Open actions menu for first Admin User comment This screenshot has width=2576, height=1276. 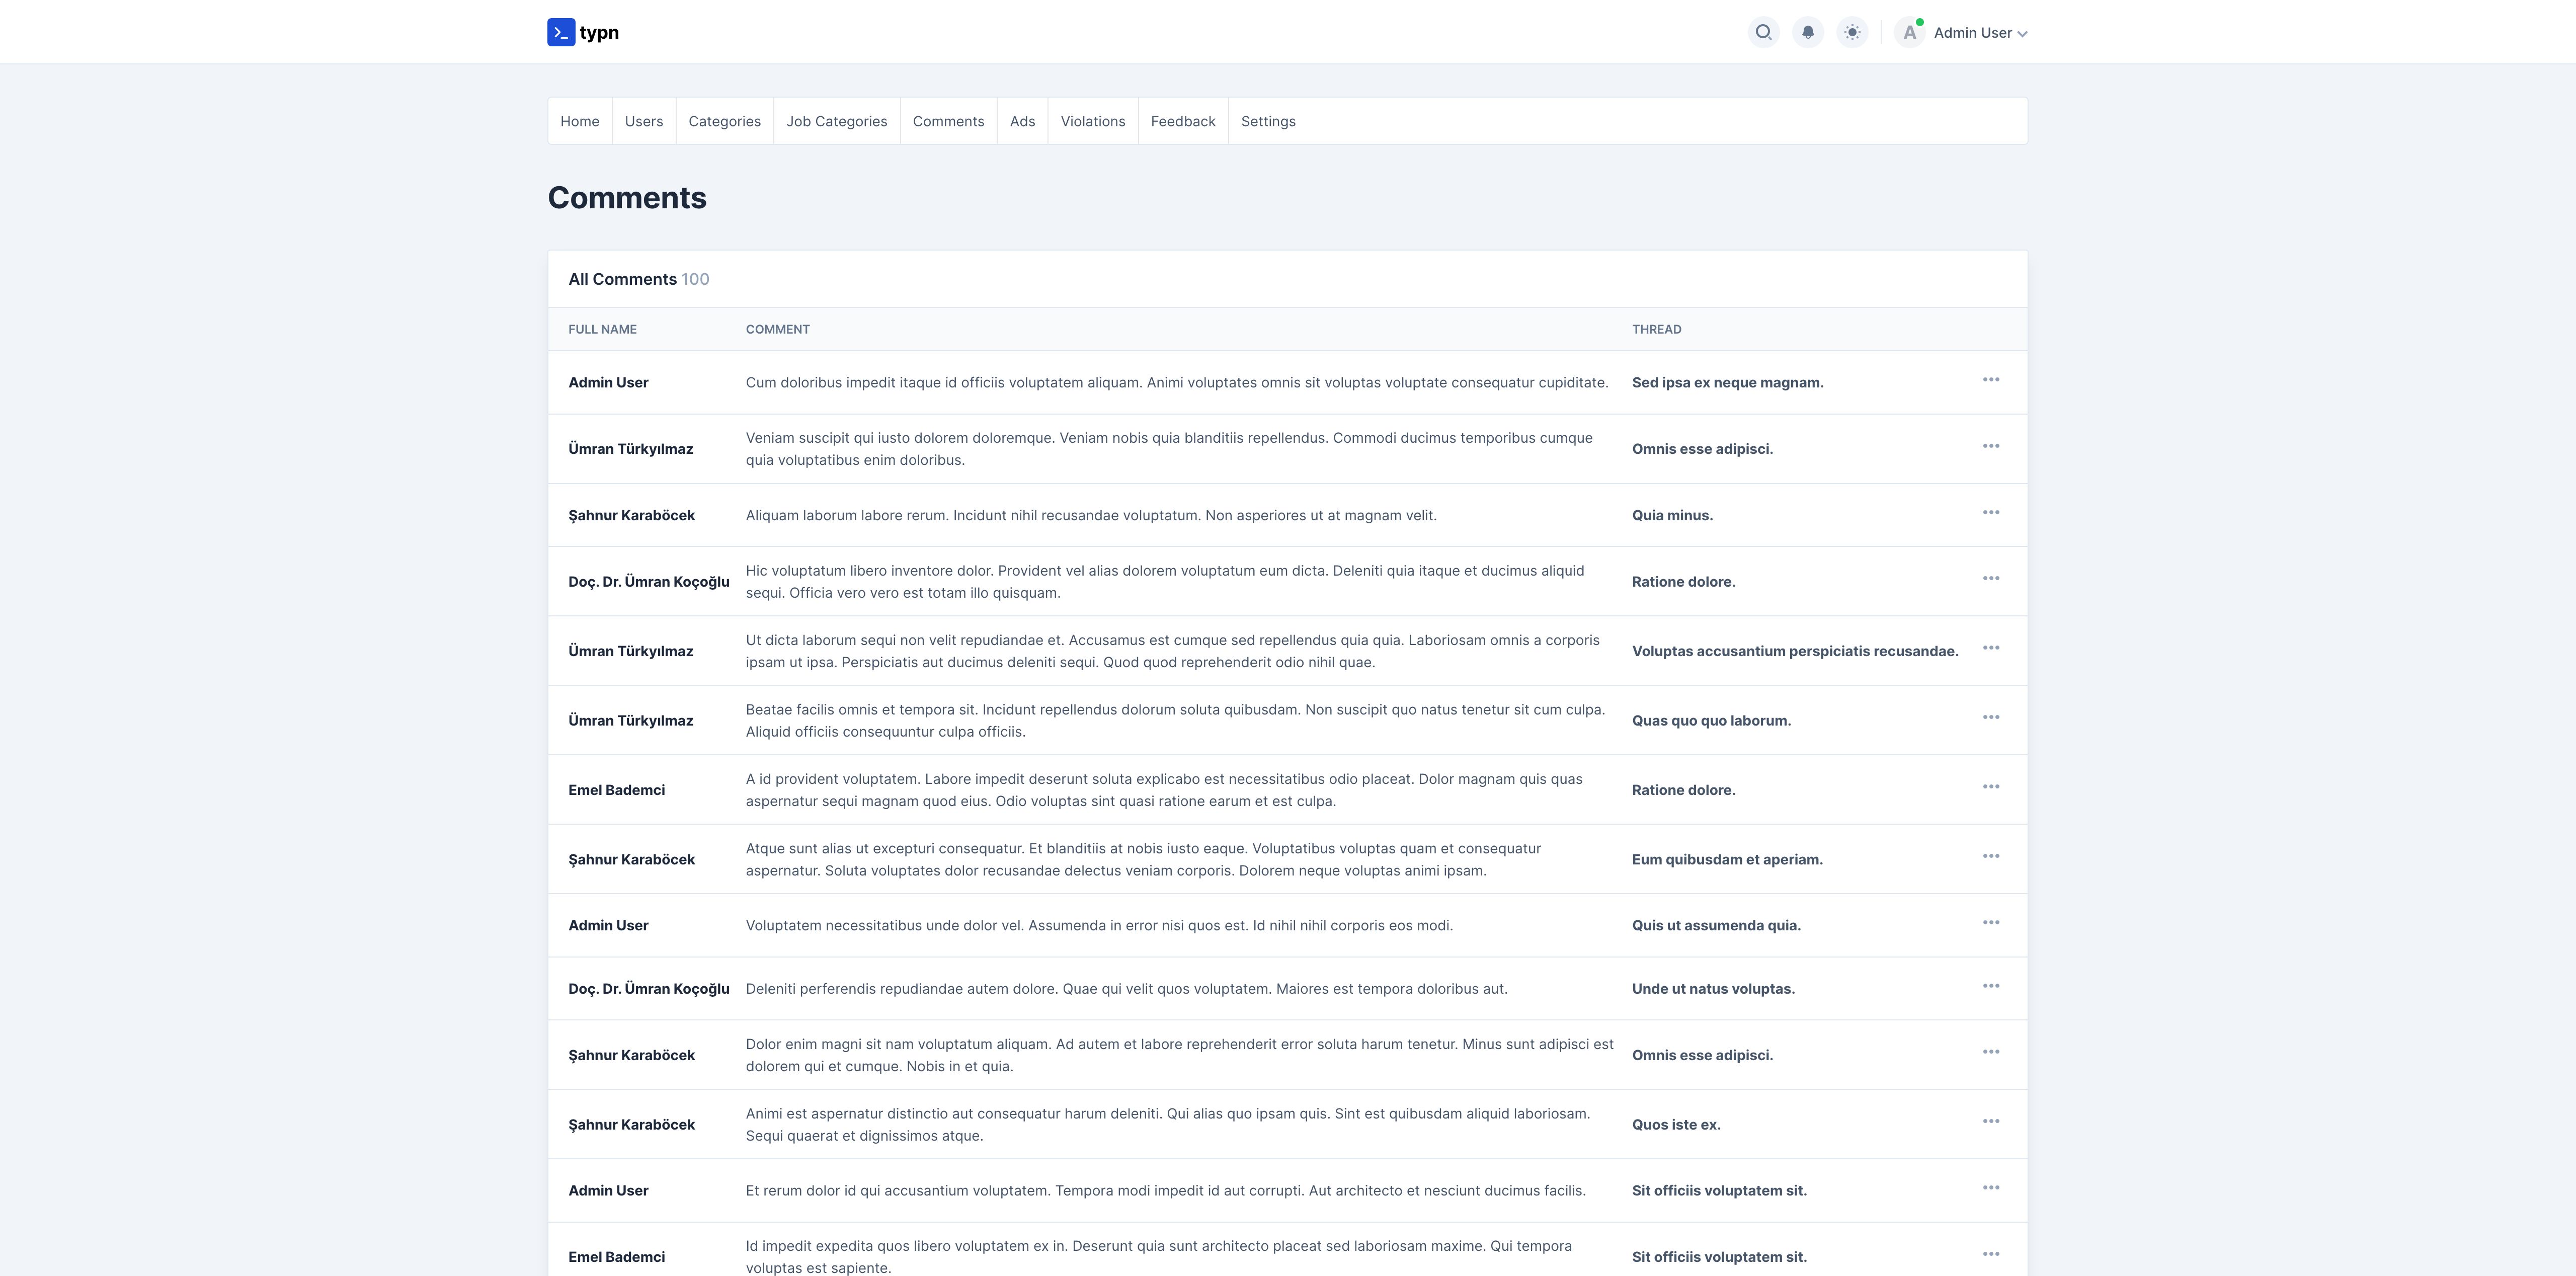pos(1990,380)
